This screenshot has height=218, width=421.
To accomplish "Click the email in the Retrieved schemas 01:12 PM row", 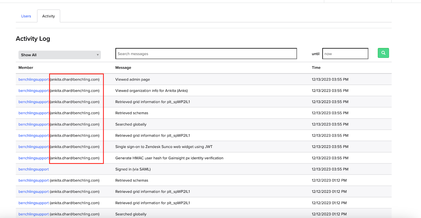I will coord(75,180).
